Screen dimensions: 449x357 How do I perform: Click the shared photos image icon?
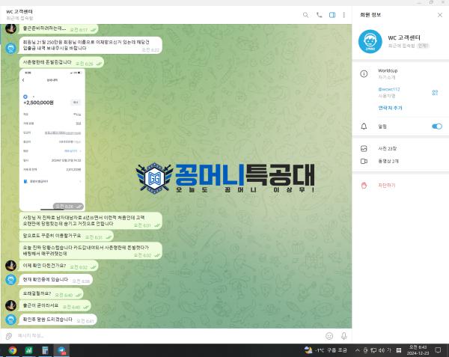[364, 149]
